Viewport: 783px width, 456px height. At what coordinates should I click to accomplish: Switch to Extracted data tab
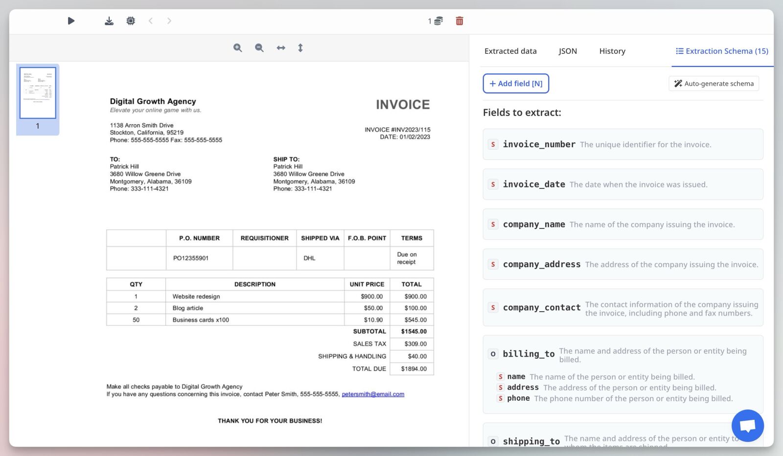point(510,51)
